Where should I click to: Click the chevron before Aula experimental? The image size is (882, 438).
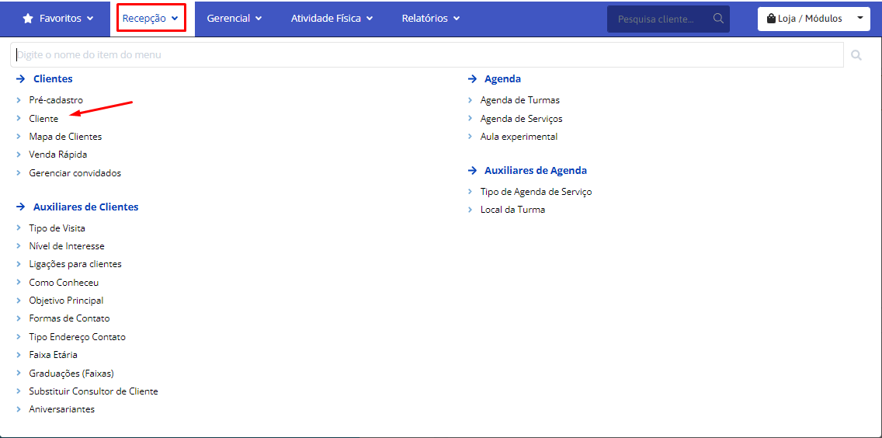pos(470,137)
